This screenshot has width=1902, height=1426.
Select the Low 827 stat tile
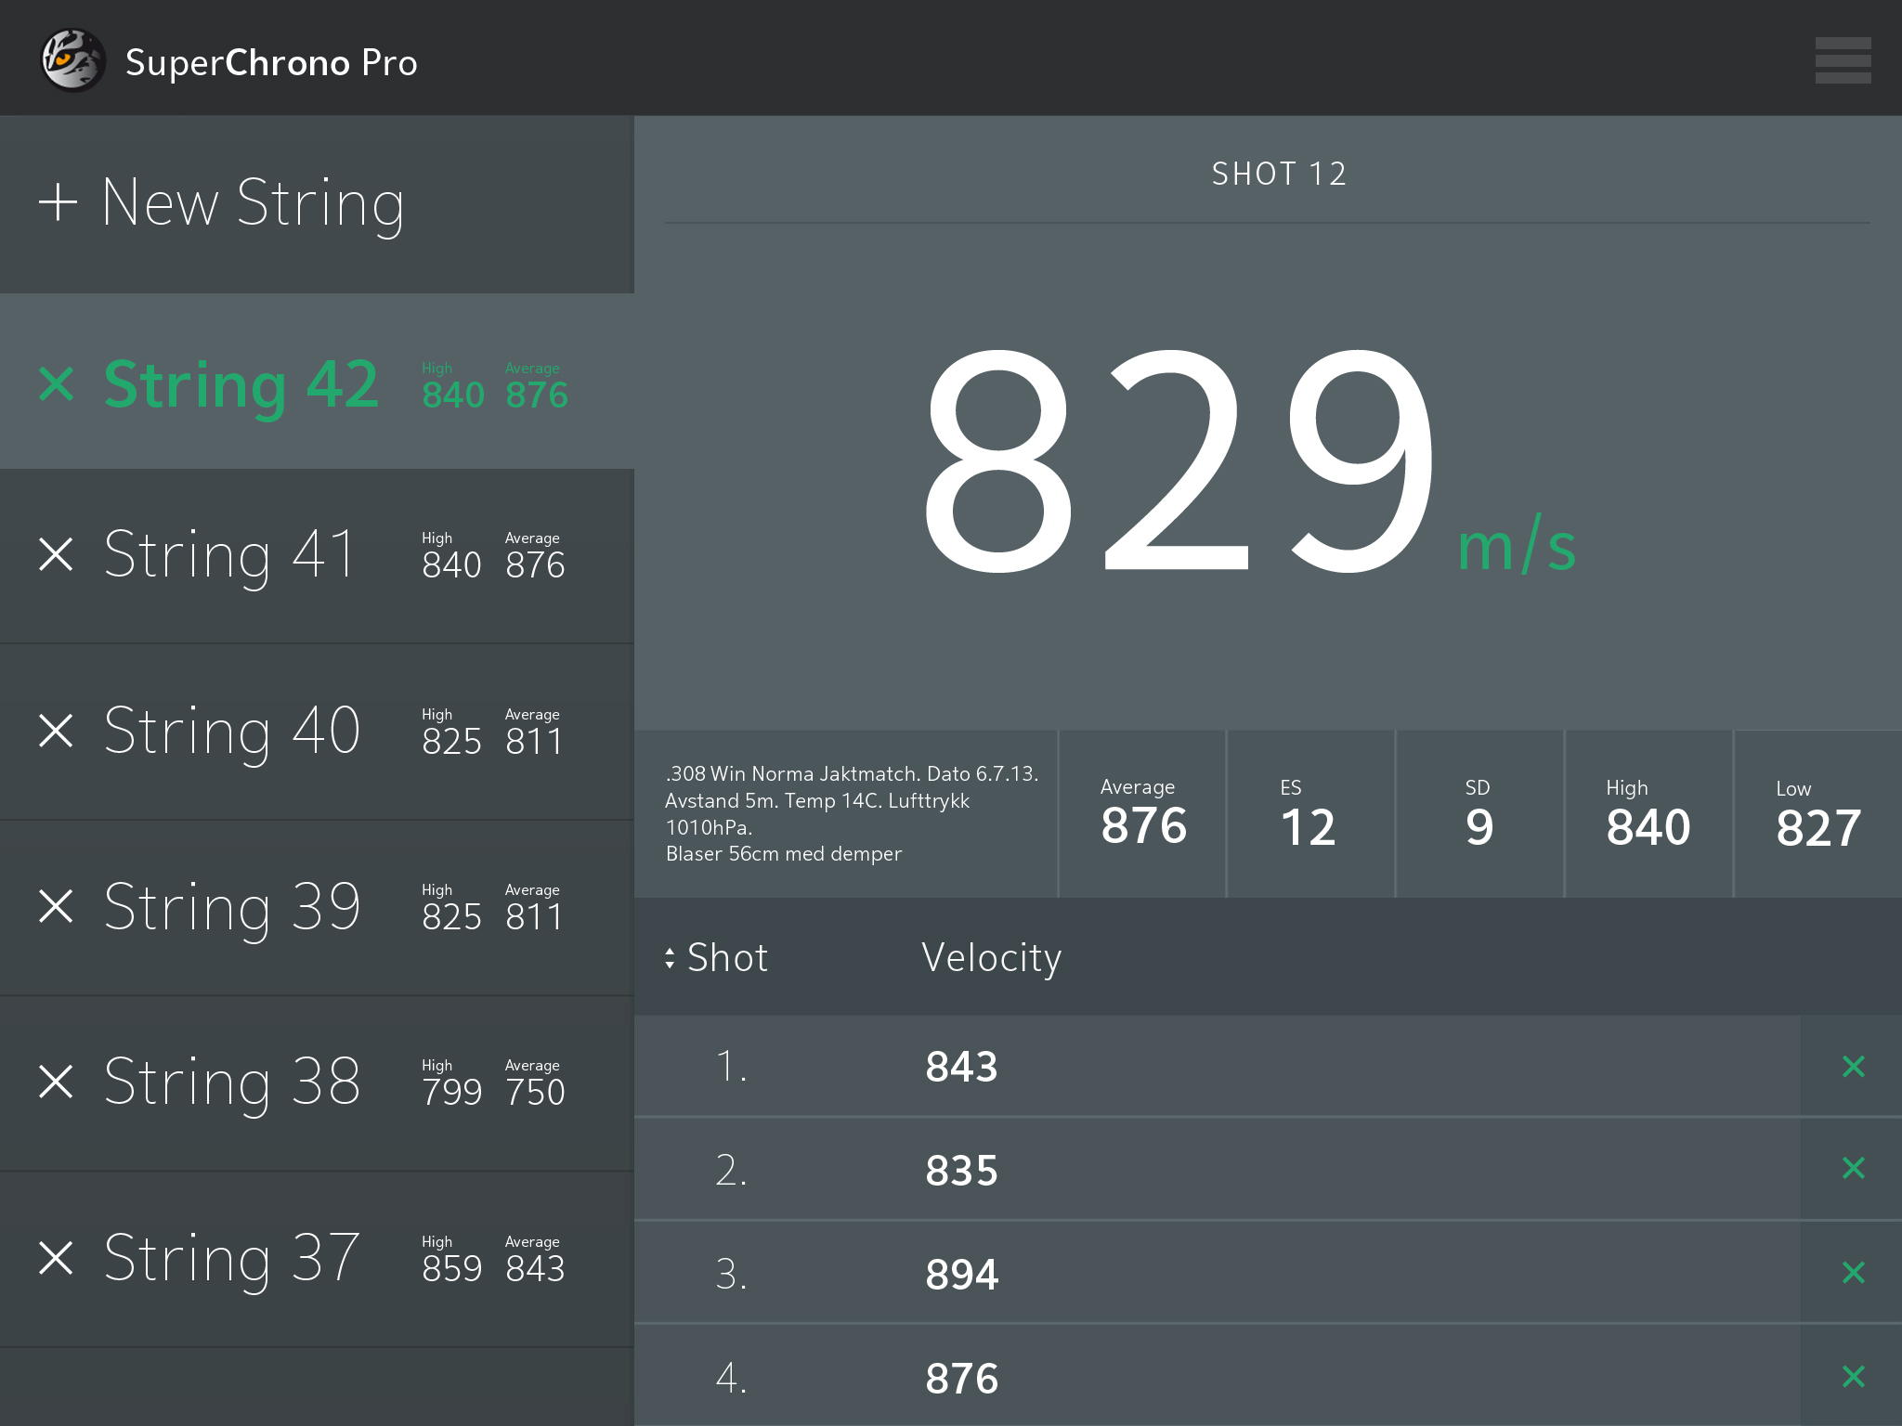click(1817, 813)
